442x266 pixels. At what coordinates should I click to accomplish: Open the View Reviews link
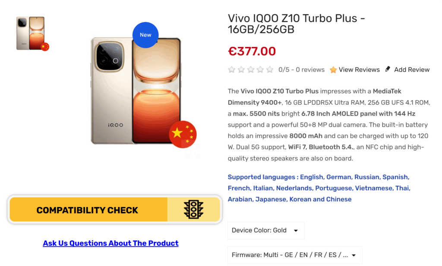(x=359, y=70)
